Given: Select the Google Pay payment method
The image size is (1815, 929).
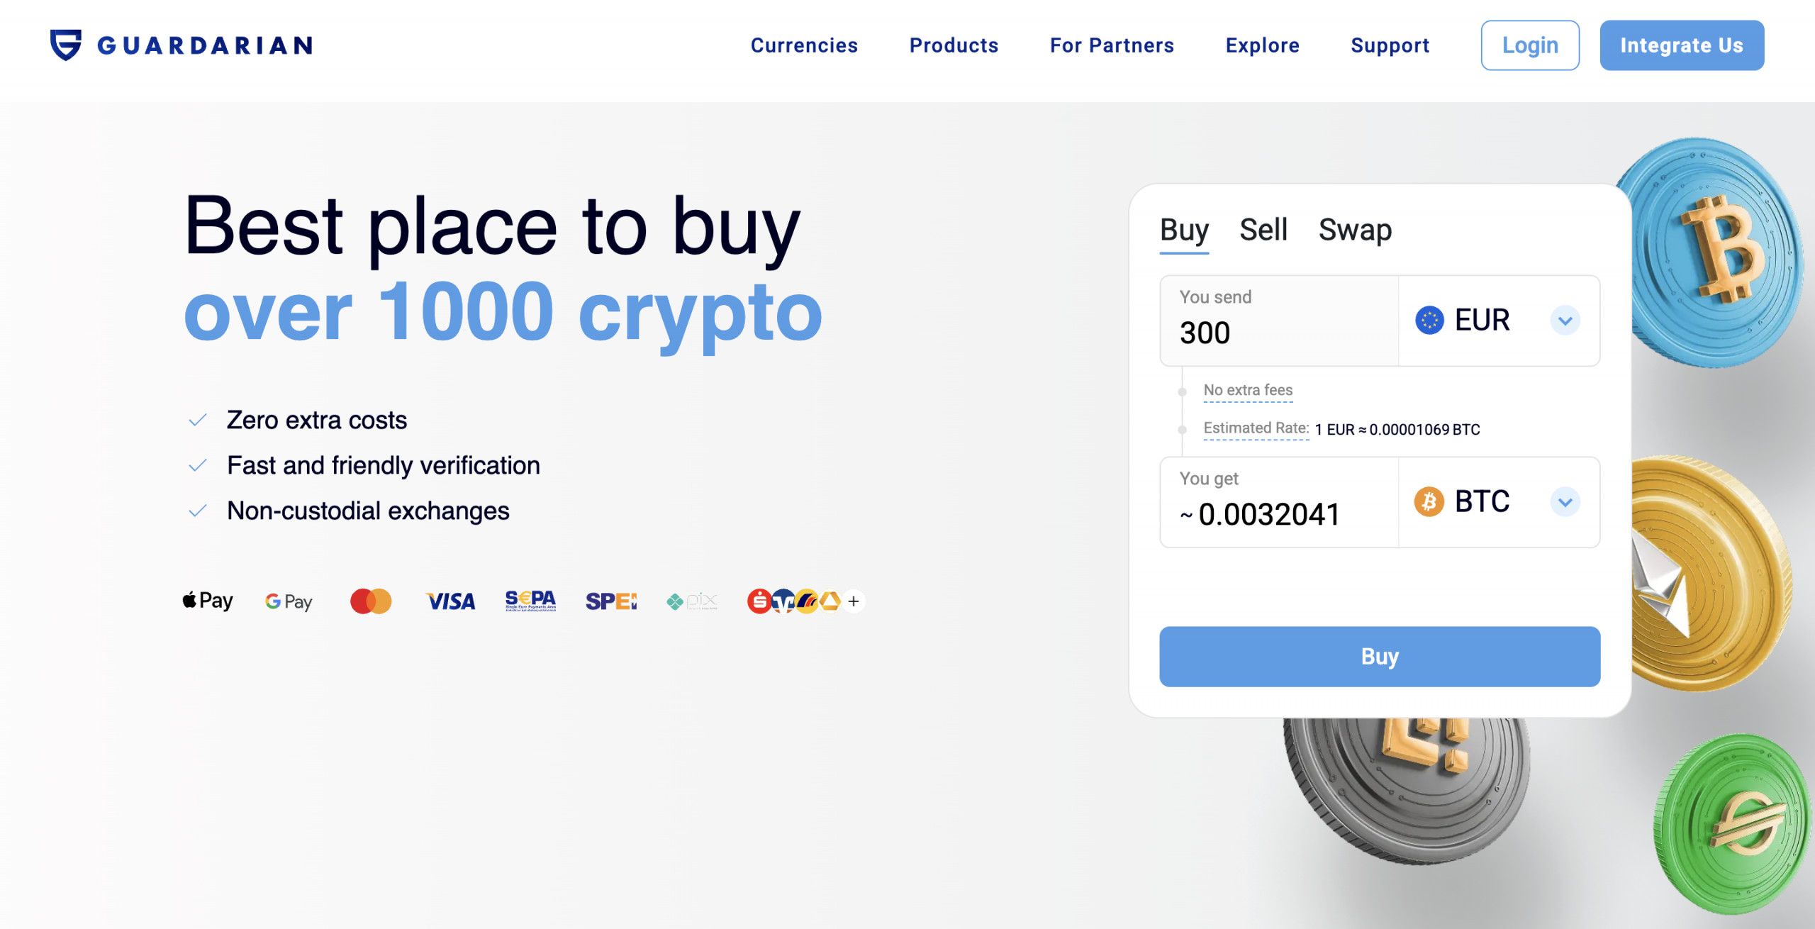Looking at the screenshot, I should [x=288, y=600].
